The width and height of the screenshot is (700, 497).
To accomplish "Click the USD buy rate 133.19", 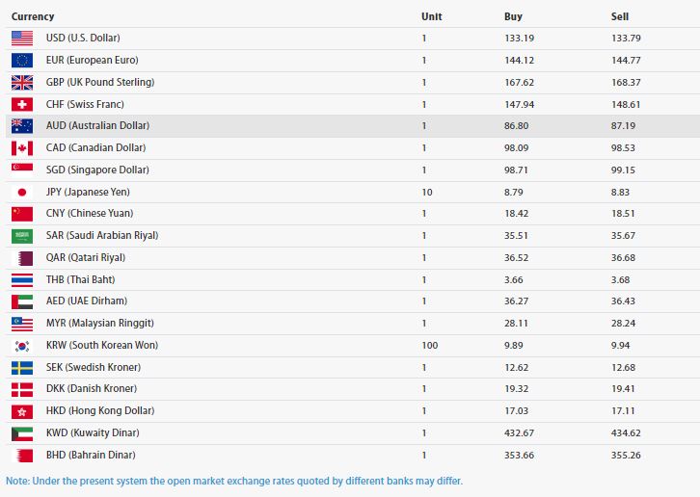I will pos(520,39).
